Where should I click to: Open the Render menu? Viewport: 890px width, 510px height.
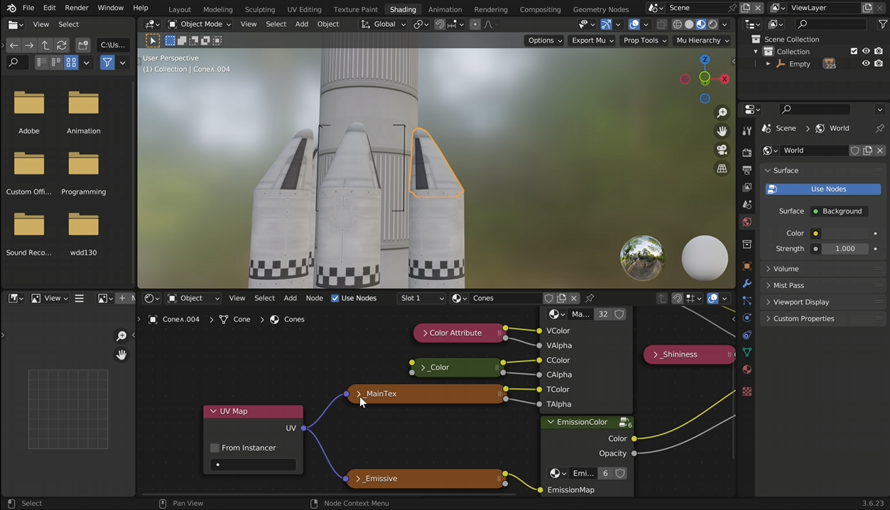pyautogui.click(x=77, y=8)
